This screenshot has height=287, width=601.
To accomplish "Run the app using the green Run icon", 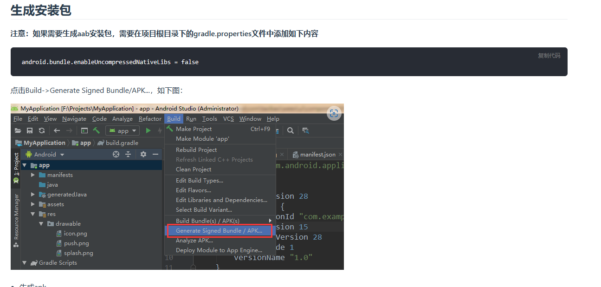I will coord(148,130).
